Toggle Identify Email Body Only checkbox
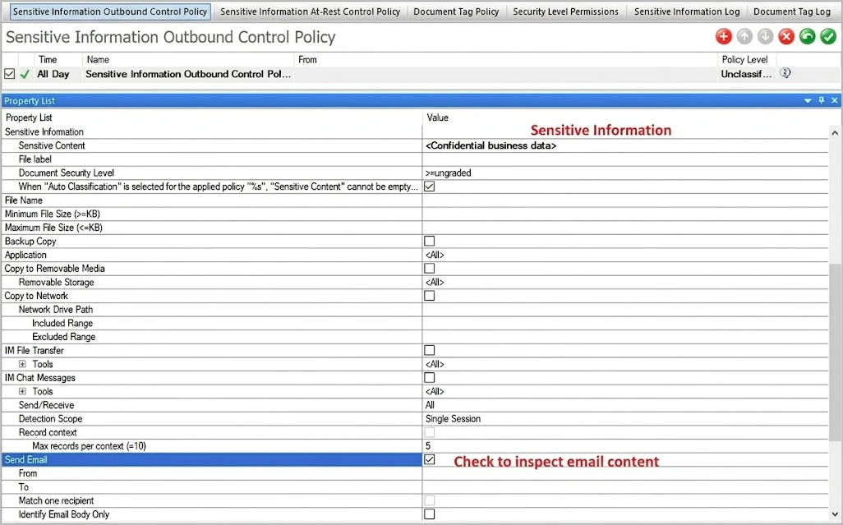Image resolution: width=843 pixels, height=525 pixels. pos(429,514)
